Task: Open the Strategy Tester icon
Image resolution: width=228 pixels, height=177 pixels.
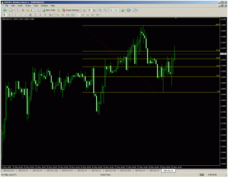Action: [38, 10]
